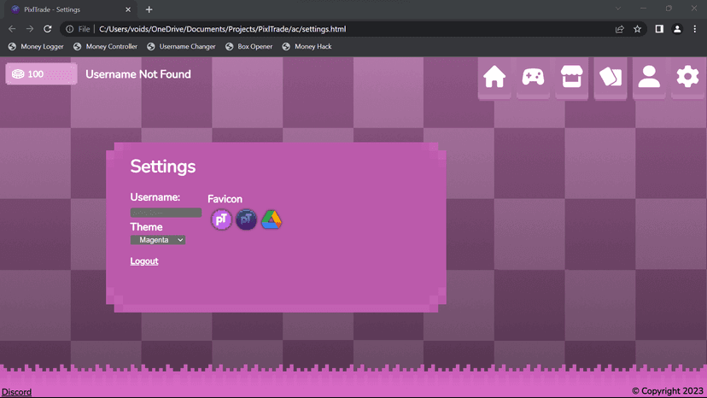Screen dimensions: 707x398
Task: Click the Favicon label
Action: (225, 199)
